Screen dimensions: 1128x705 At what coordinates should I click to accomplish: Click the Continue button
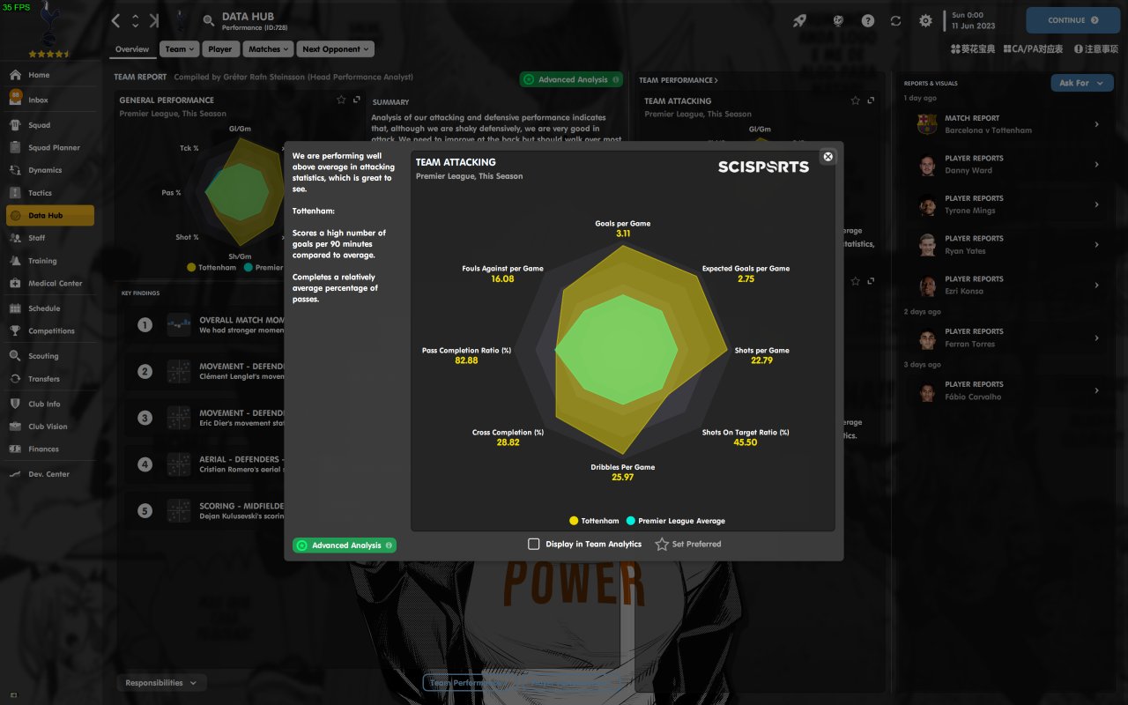tap(1072, 20)
